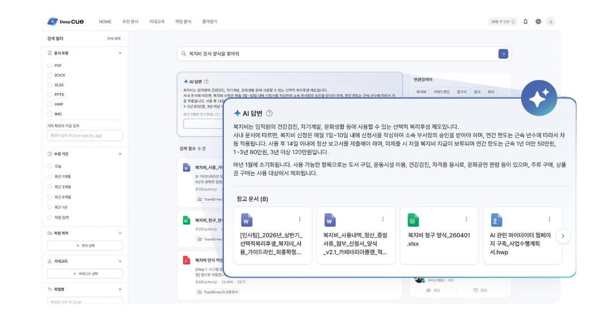
Task: Go to the HOME menu
Action: (x=105, y=21)
